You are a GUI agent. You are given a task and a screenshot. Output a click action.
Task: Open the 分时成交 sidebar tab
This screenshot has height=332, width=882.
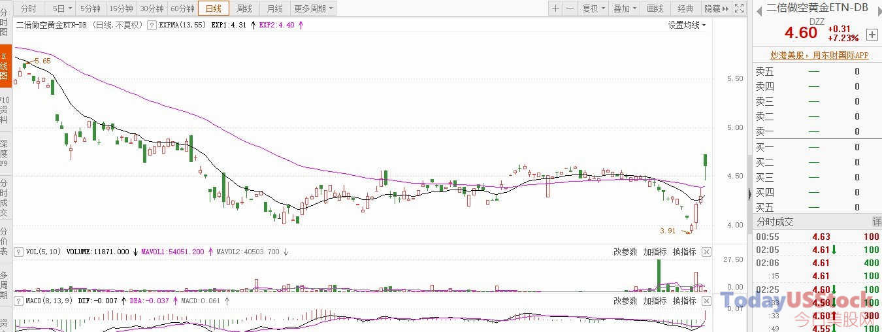pyautogui.click(x=5, y=197)
